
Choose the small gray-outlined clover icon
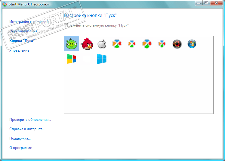tap(162, 44)
